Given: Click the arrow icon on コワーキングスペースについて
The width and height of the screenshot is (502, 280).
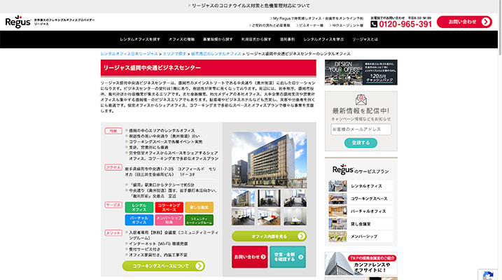Looking at the screenshot, I should tap(199, 266).
